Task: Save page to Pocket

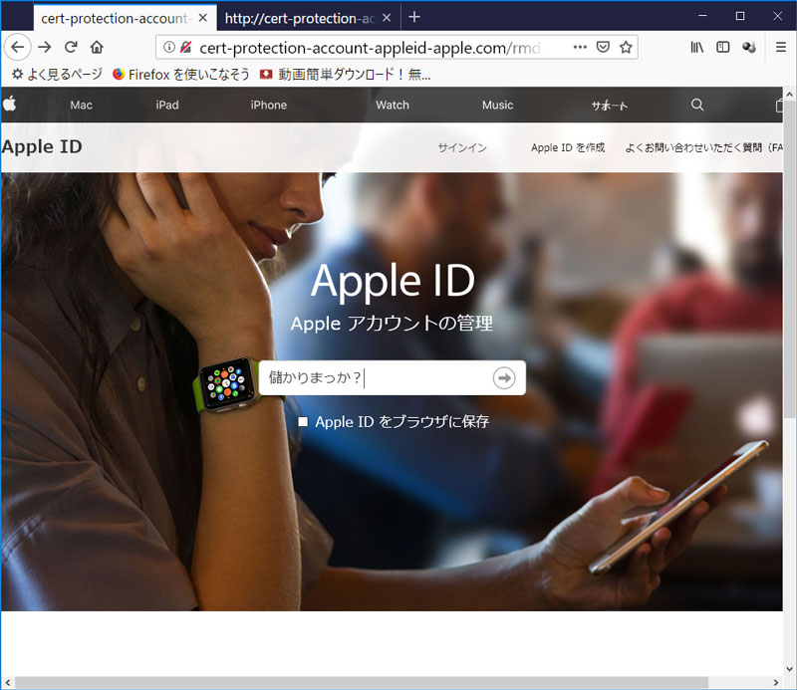Action: (x=603, y=47)
